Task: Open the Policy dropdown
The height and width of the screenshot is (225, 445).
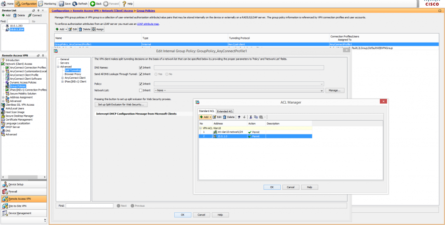Action: pyautogui.click(x=322, y=84)
